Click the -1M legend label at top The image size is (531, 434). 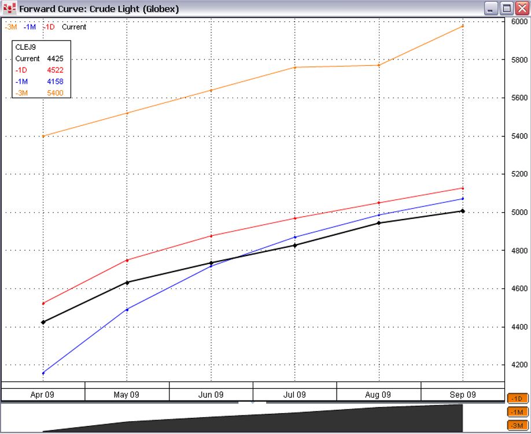pos(30,27)
